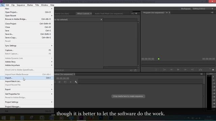The width and height of the screenshot is (216, 121).
Task: Open the Timeline (no sequences) dropdown arrow
Action: pos(74,74)
